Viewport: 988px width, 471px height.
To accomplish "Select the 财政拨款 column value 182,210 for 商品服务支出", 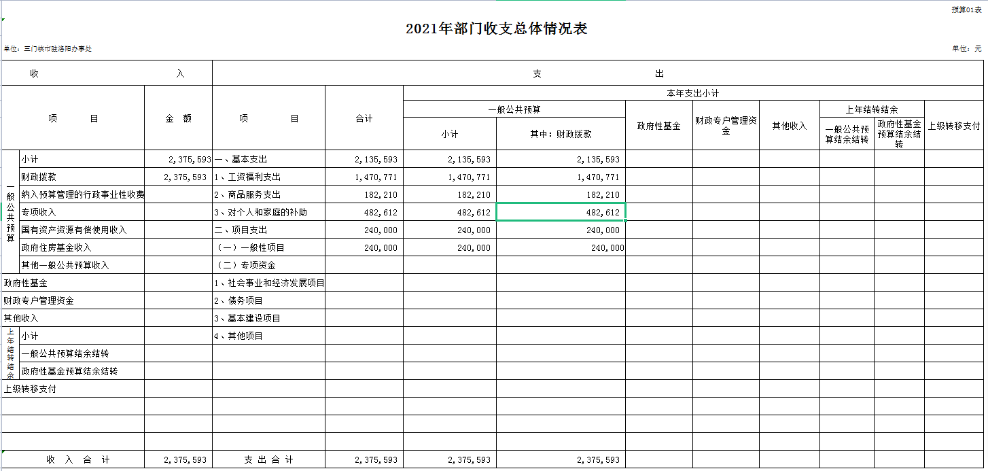I will 603,194.
